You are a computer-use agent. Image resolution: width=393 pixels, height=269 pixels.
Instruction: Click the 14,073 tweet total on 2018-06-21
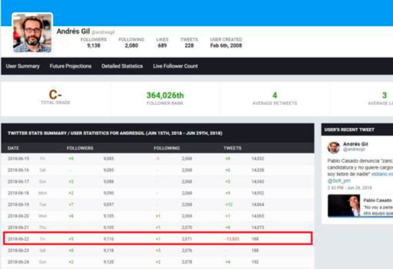257,227
